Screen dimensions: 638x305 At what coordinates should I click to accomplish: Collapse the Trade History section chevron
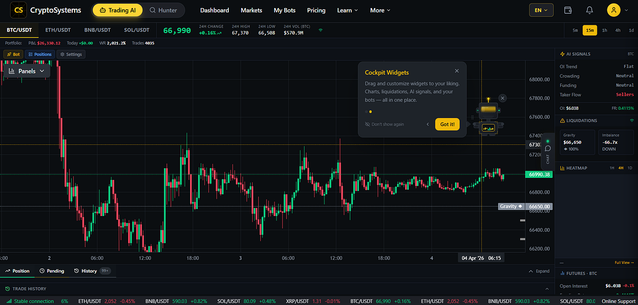[x=547, y=289]
